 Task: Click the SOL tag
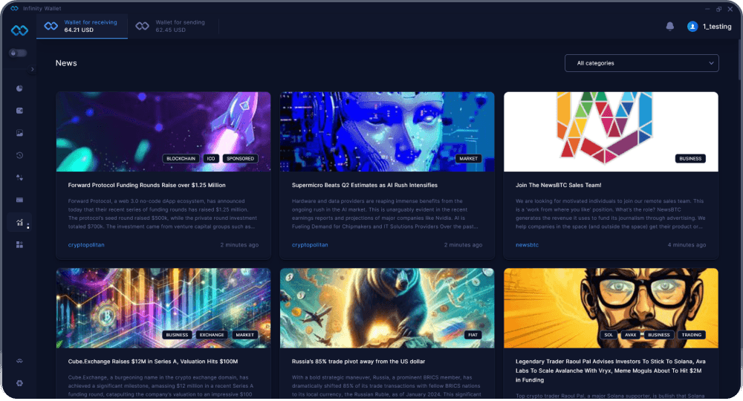click(609, 335)
